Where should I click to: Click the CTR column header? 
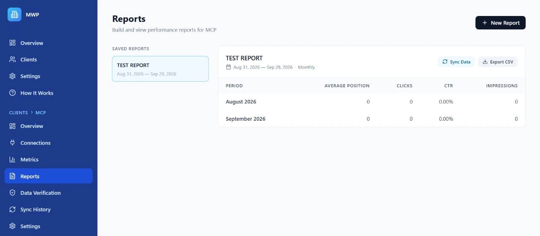[x=448, y=86]
